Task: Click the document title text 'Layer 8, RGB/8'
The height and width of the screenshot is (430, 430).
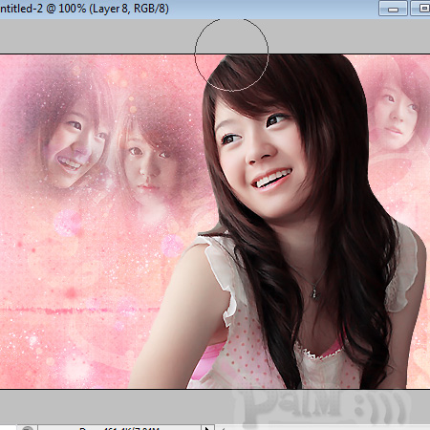Action: coord(129,9)
